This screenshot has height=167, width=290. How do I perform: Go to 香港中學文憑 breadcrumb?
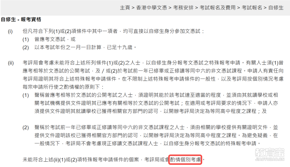tap(151, 8)
